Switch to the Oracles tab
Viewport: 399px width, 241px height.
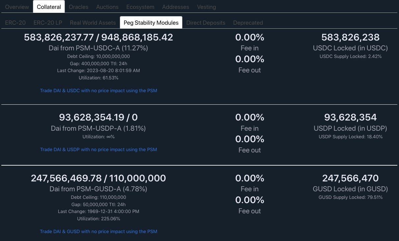(x=79, y=7)
